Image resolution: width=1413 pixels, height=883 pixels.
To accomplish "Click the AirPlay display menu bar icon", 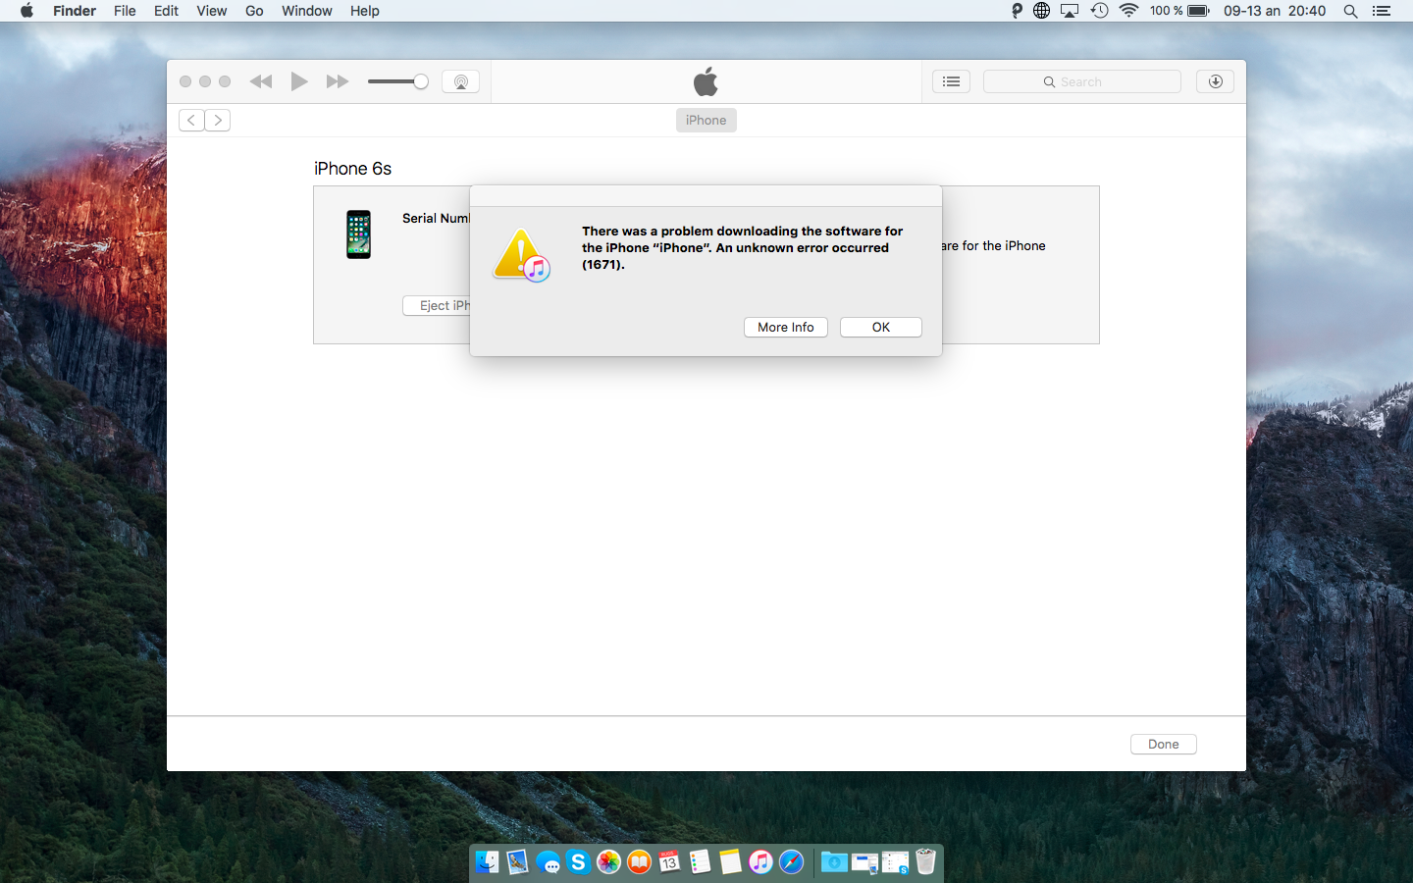I will coord(1070,11).
